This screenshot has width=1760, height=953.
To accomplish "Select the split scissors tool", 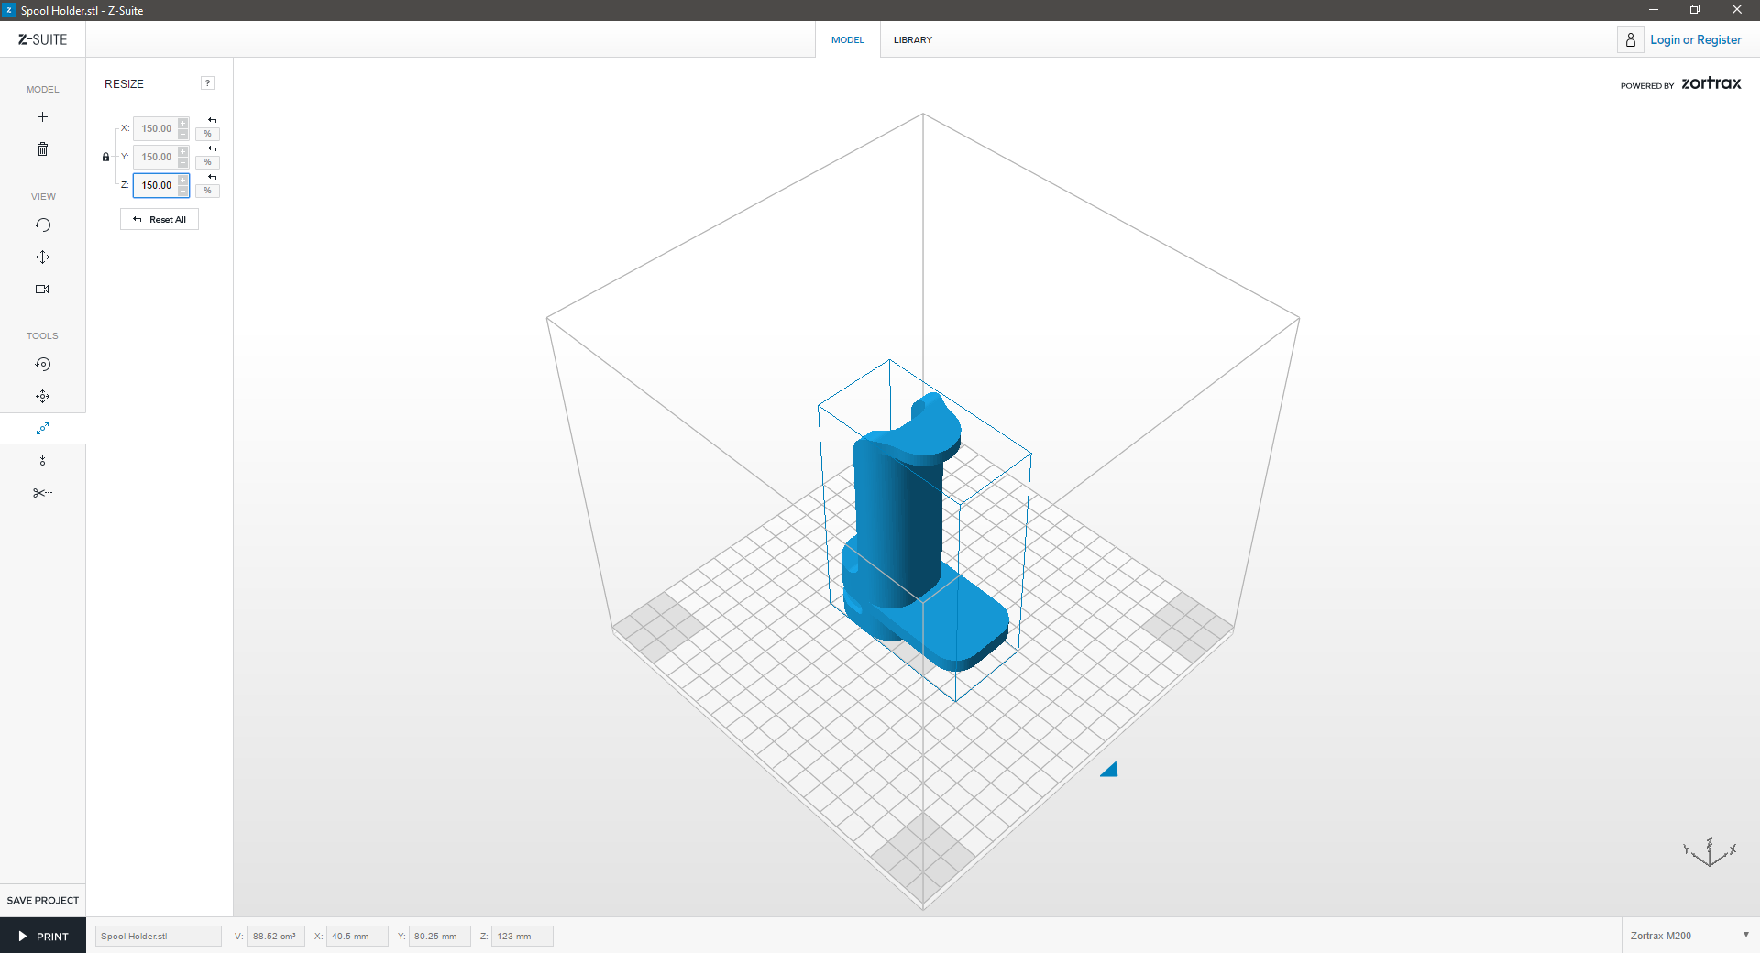I will point(42,493).
